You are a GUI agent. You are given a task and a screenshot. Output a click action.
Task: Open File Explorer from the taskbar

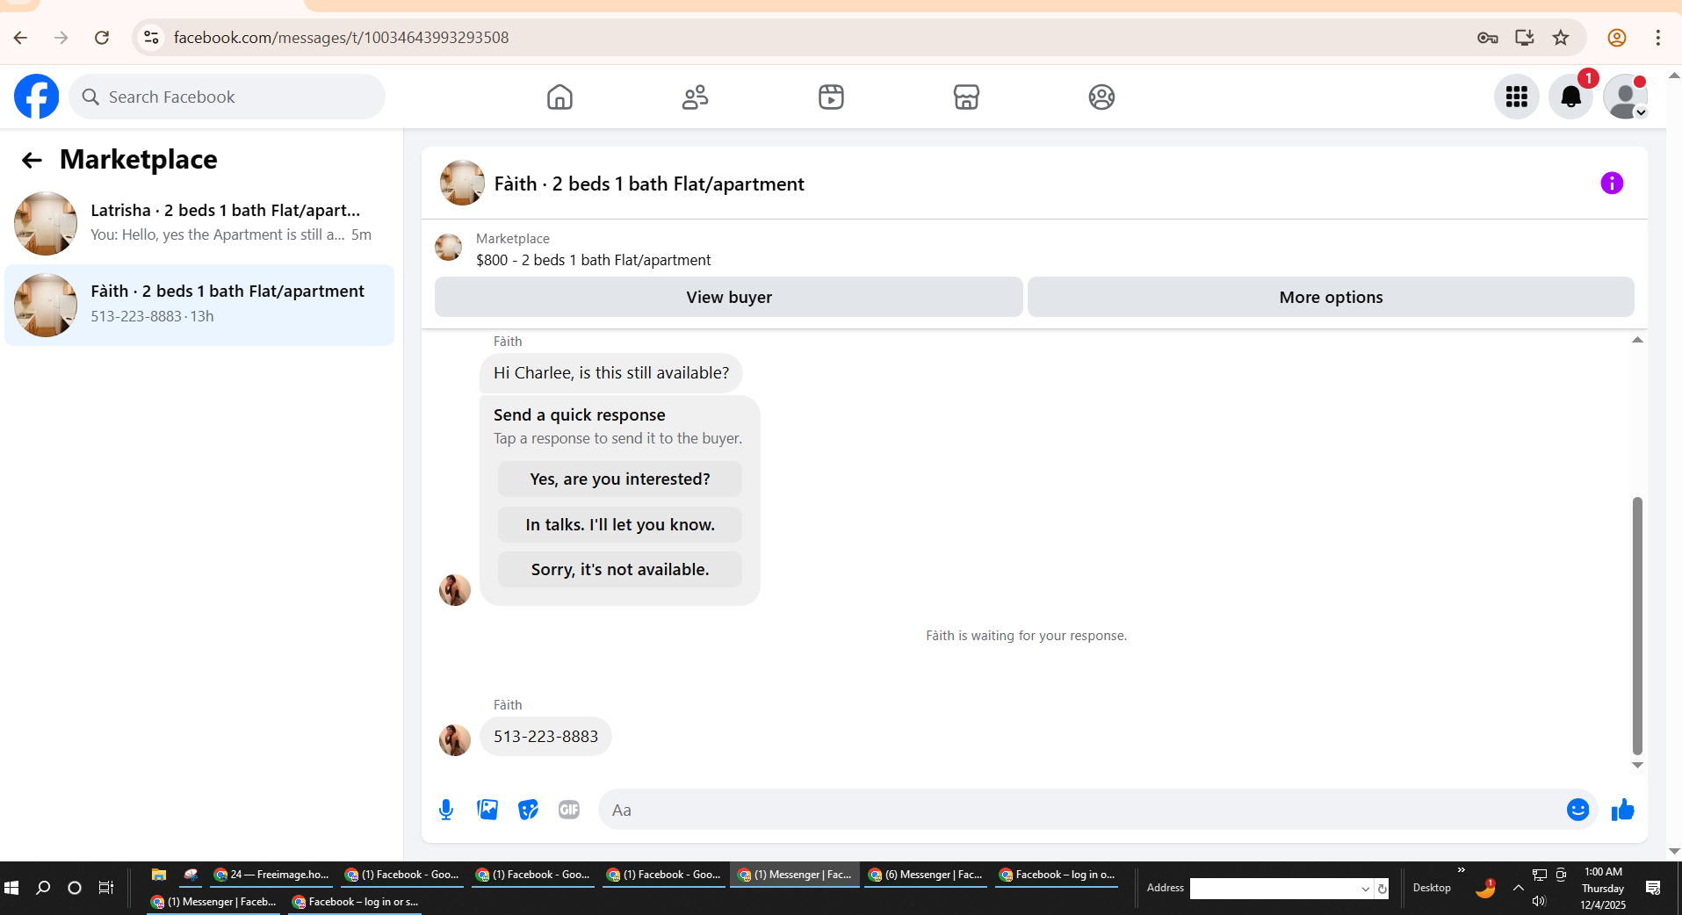pyautogui.click(x=159, y=875)
